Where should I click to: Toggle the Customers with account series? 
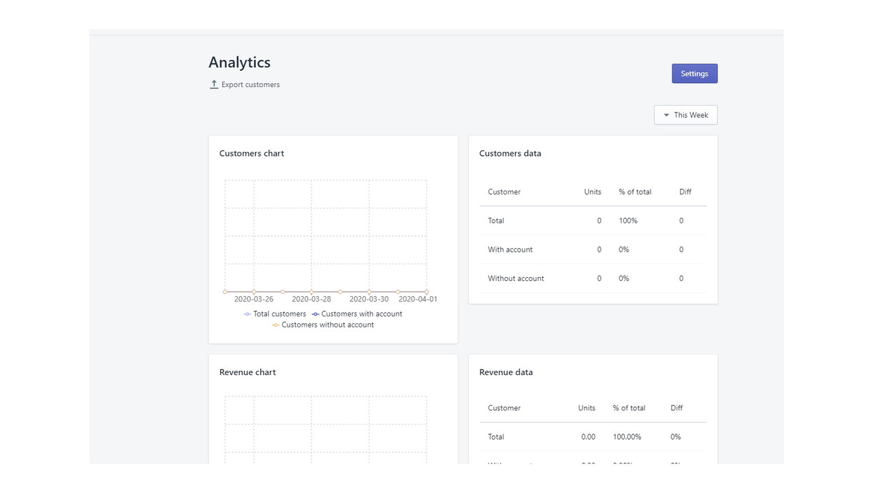click(x=356, y=314)
